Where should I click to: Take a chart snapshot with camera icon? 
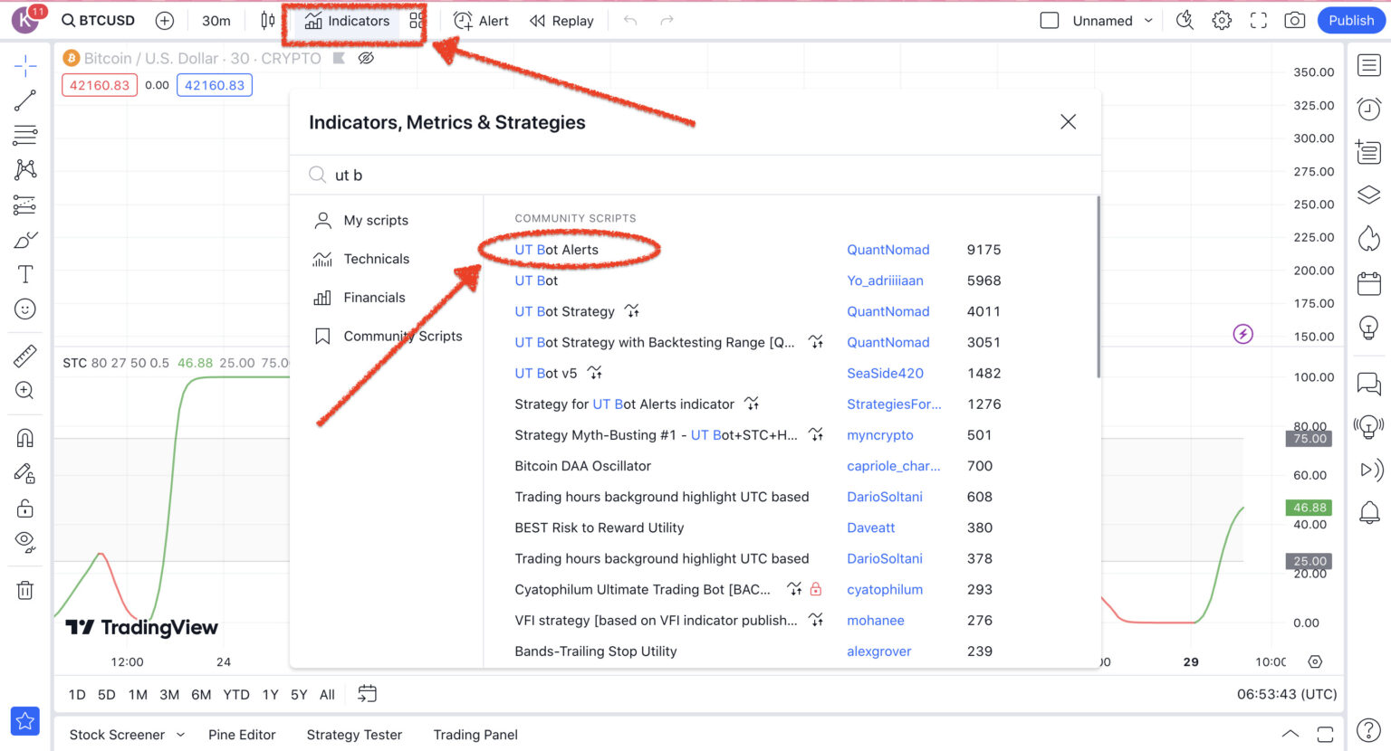point(1295,21)
